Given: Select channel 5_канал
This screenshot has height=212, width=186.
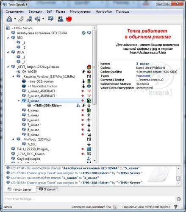Looking at the screenshot, I should click(33, 115).
